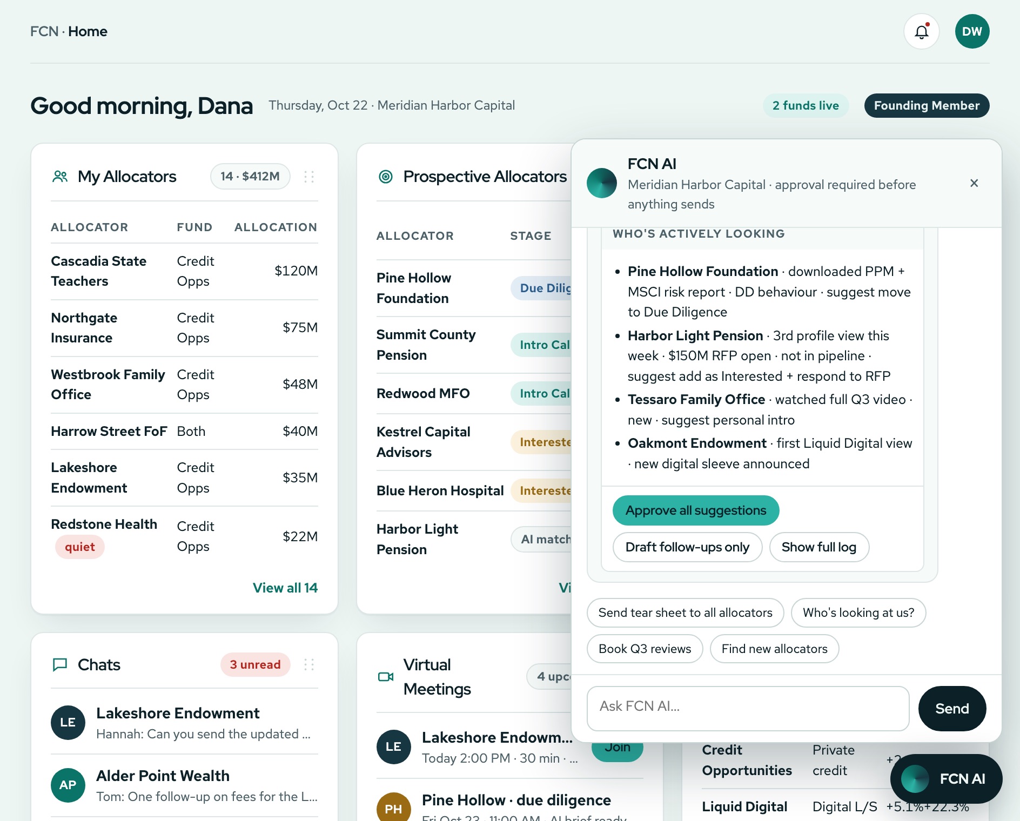Approve all suggestions from FCN AI
The height and width of the screenshot is (821, 1020).
tap(696, 510)
